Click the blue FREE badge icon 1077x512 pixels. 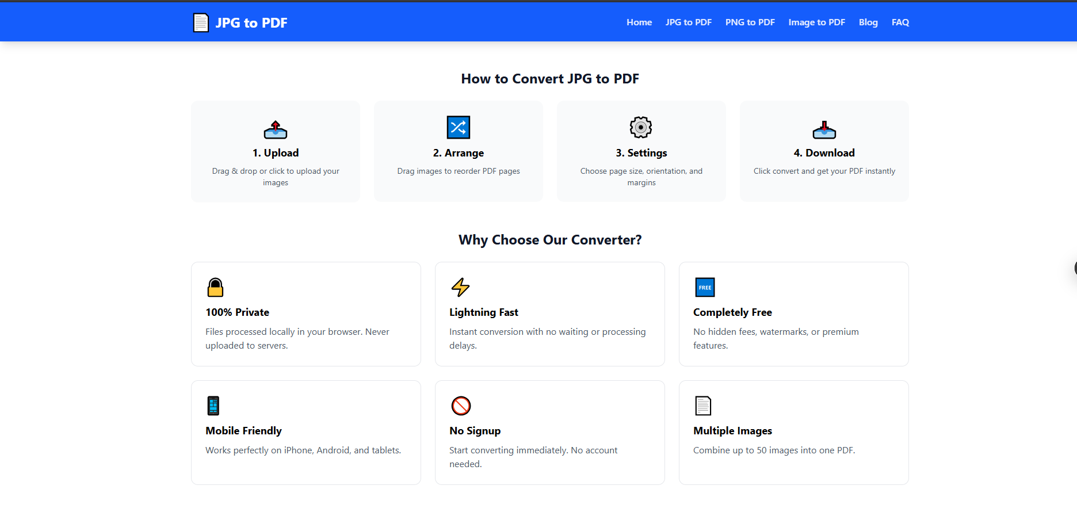[705, 287]
